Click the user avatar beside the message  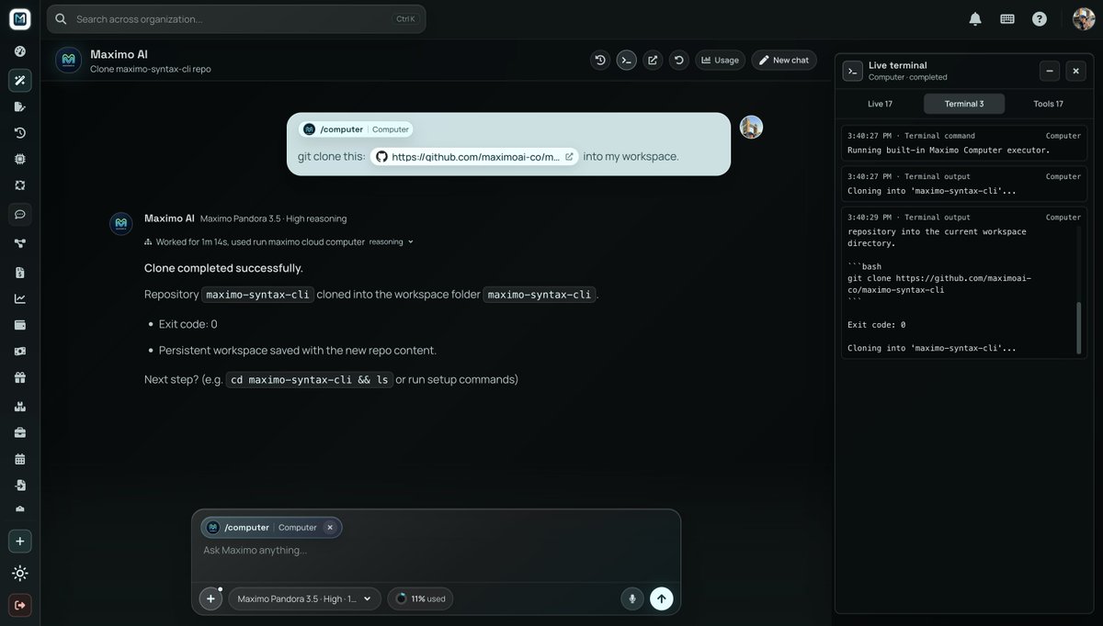click(x=751, y=128)
